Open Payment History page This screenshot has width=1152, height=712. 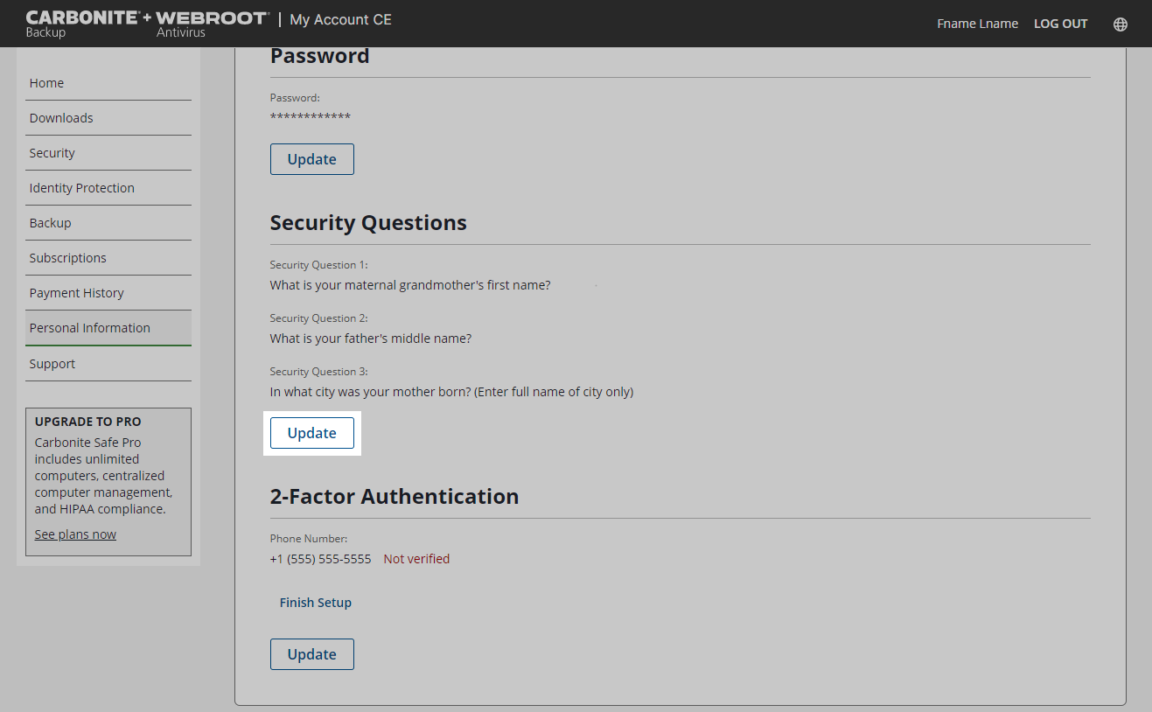tap(77, 293)
